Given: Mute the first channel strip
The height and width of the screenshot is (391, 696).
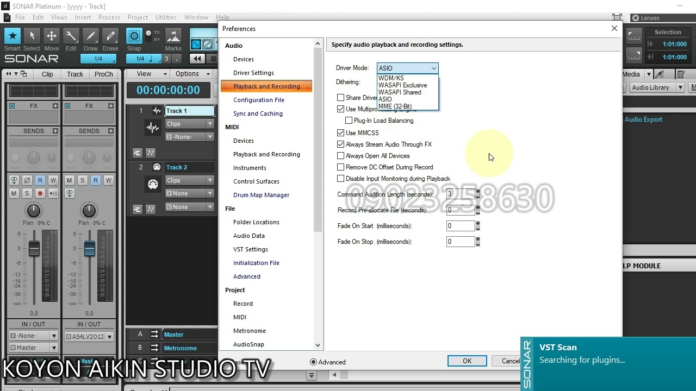Looking at the screenshot, I should click(14, 193).
